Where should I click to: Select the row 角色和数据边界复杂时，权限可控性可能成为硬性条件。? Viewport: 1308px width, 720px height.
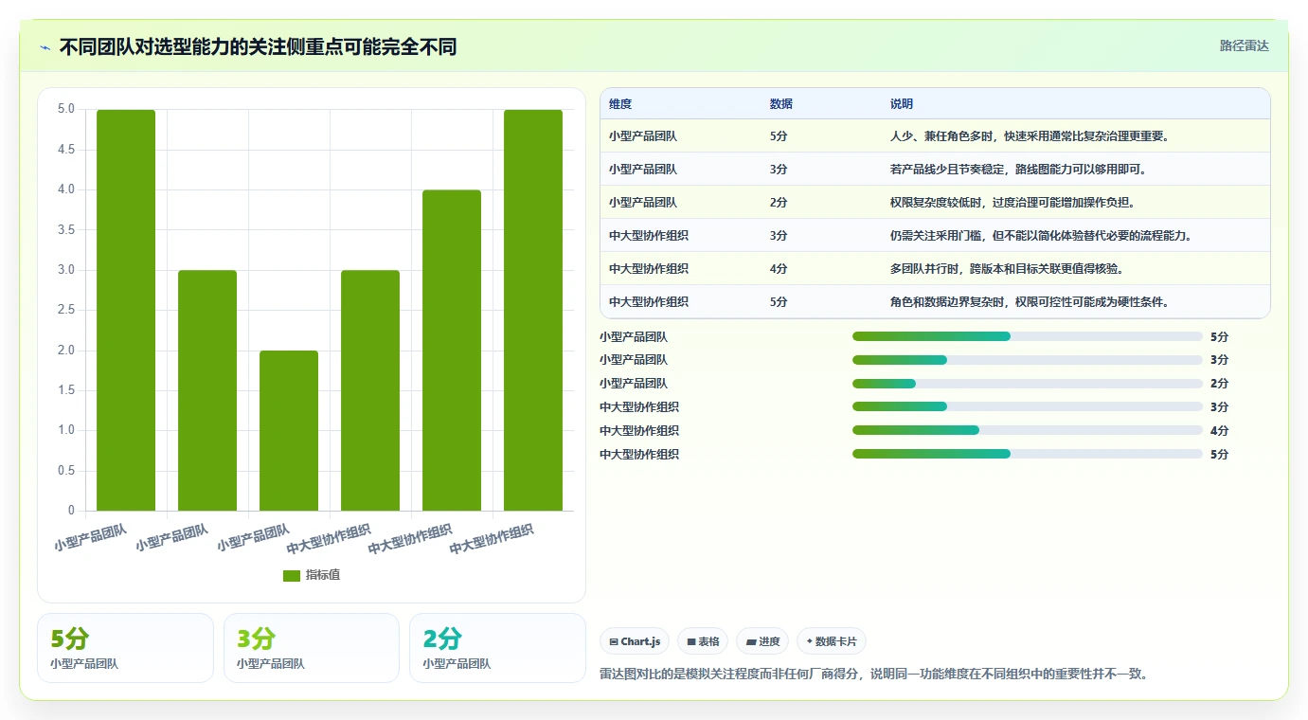pyautogui.click(x=935, y=301)
